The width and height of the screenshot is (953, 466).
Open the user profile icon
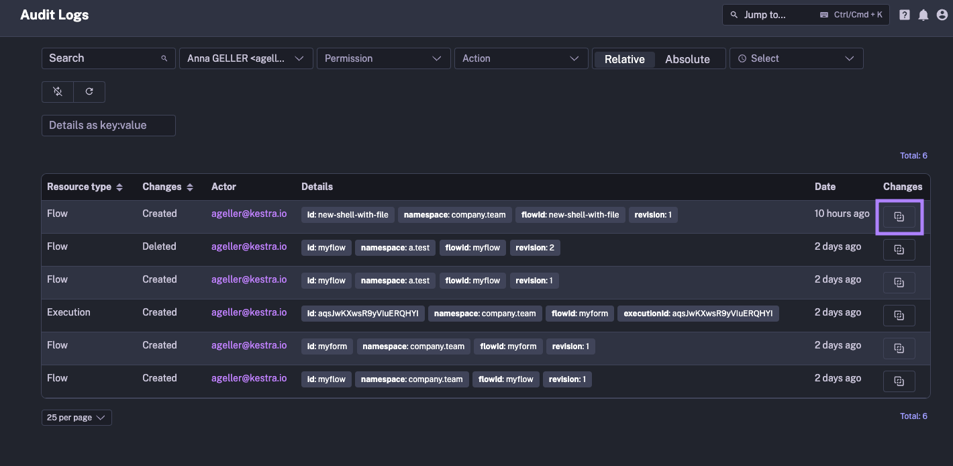942,14
